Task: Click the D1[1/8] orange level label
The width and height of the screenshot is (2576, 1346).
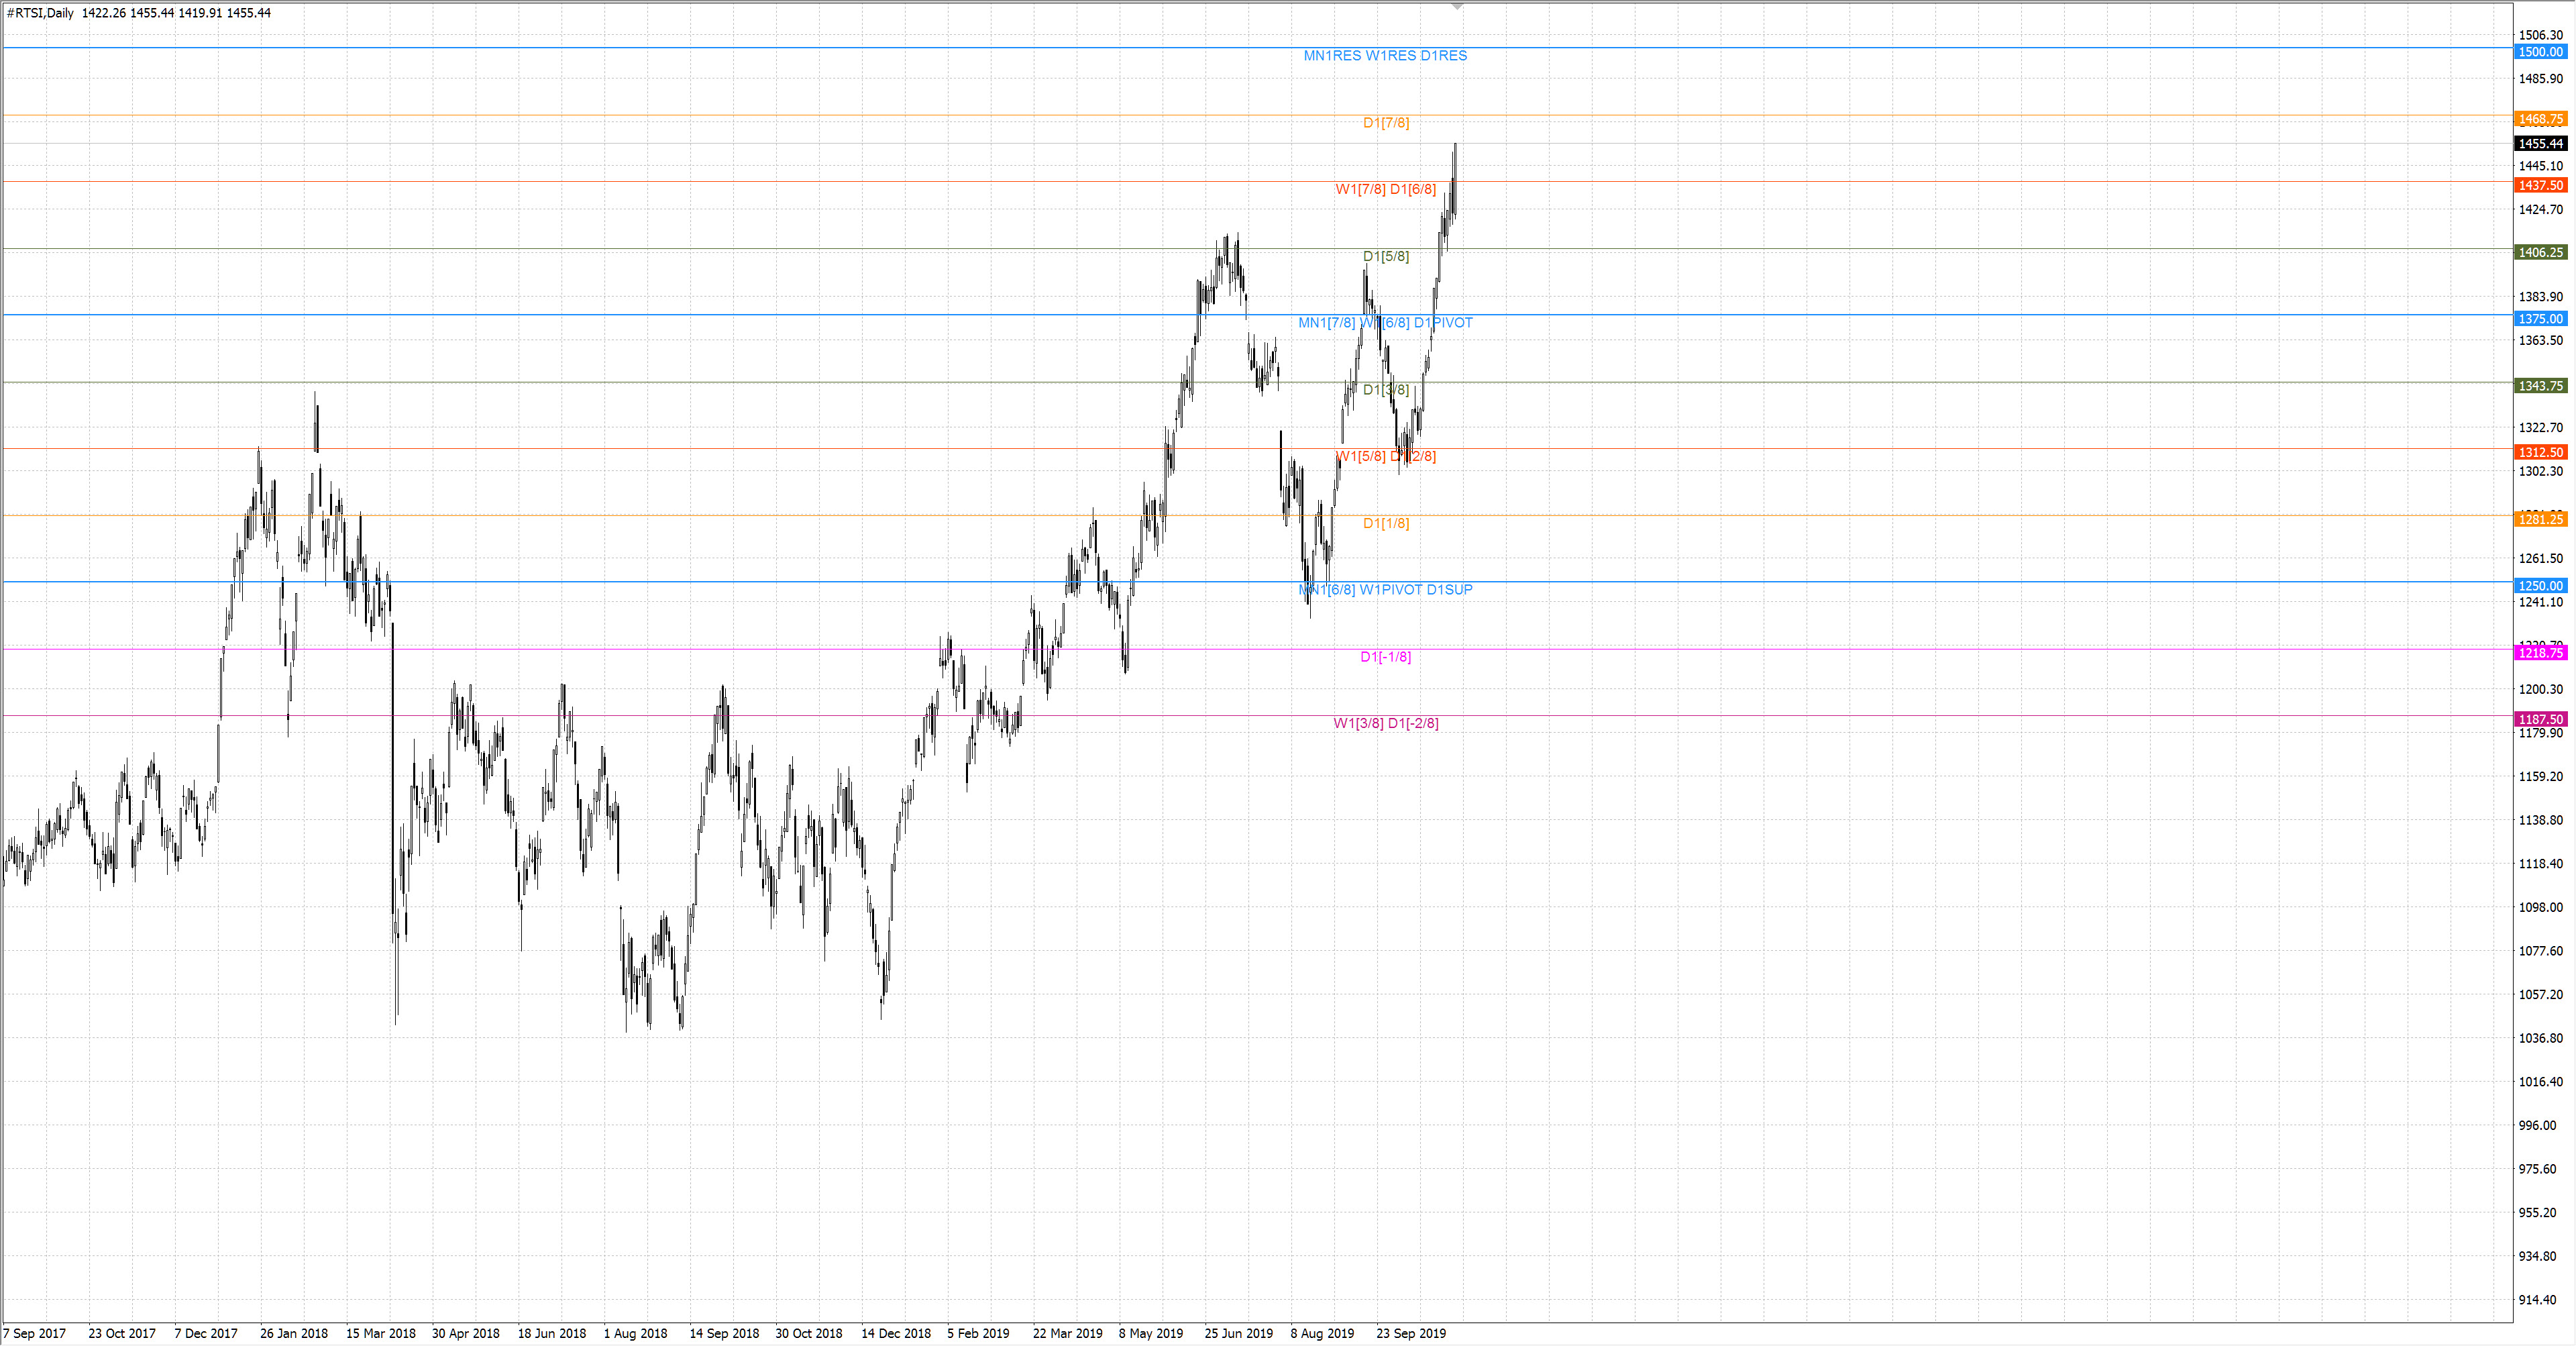Action: click(1385, 523)
